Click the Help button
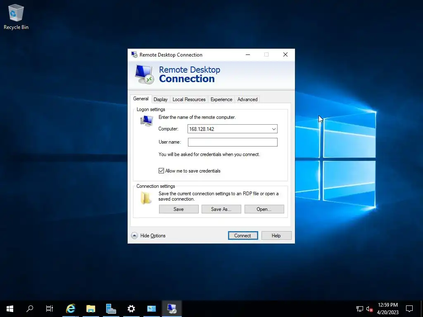This screenshot has width=423, height=317. [x=276, y=236]
